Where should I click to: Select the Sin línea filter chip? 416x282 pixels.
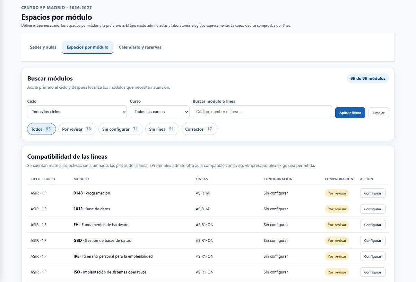pos(162,129)
